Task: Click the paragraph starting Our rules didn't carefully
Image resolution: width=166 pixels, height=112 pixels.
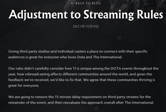Action: click(x=83, y=77)
